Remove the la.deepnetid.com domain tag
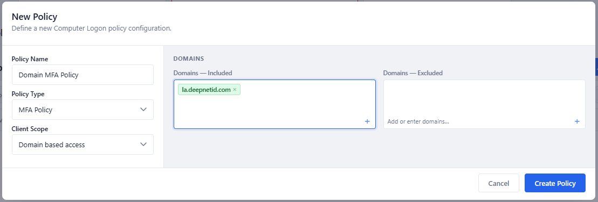The width and height of the screenshot is (598, 202). pos(235,90)
